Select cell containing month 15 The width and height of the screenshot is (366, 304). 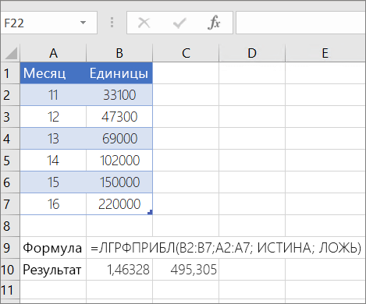53,182
